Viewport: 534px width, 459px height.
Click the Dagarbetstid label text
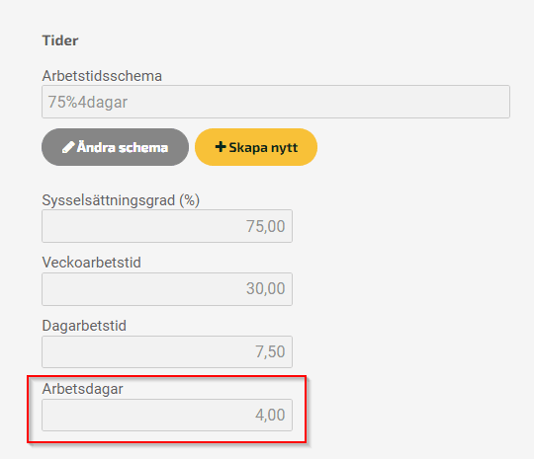[84, 326]
